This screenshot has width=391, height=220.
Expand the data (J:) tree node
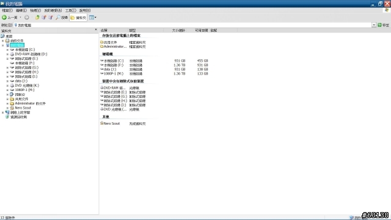coord(7,81)
